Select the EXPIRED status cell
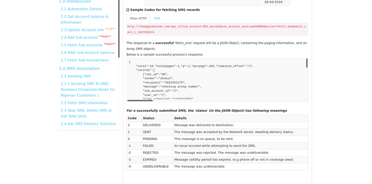 point(157,160)
